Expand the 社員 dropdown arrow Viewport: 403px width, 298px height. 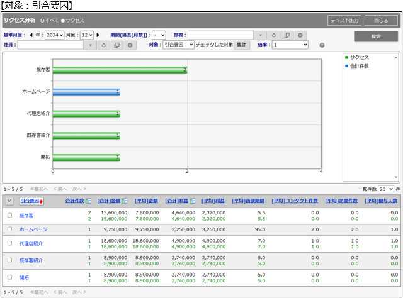(x=90, y=45)
